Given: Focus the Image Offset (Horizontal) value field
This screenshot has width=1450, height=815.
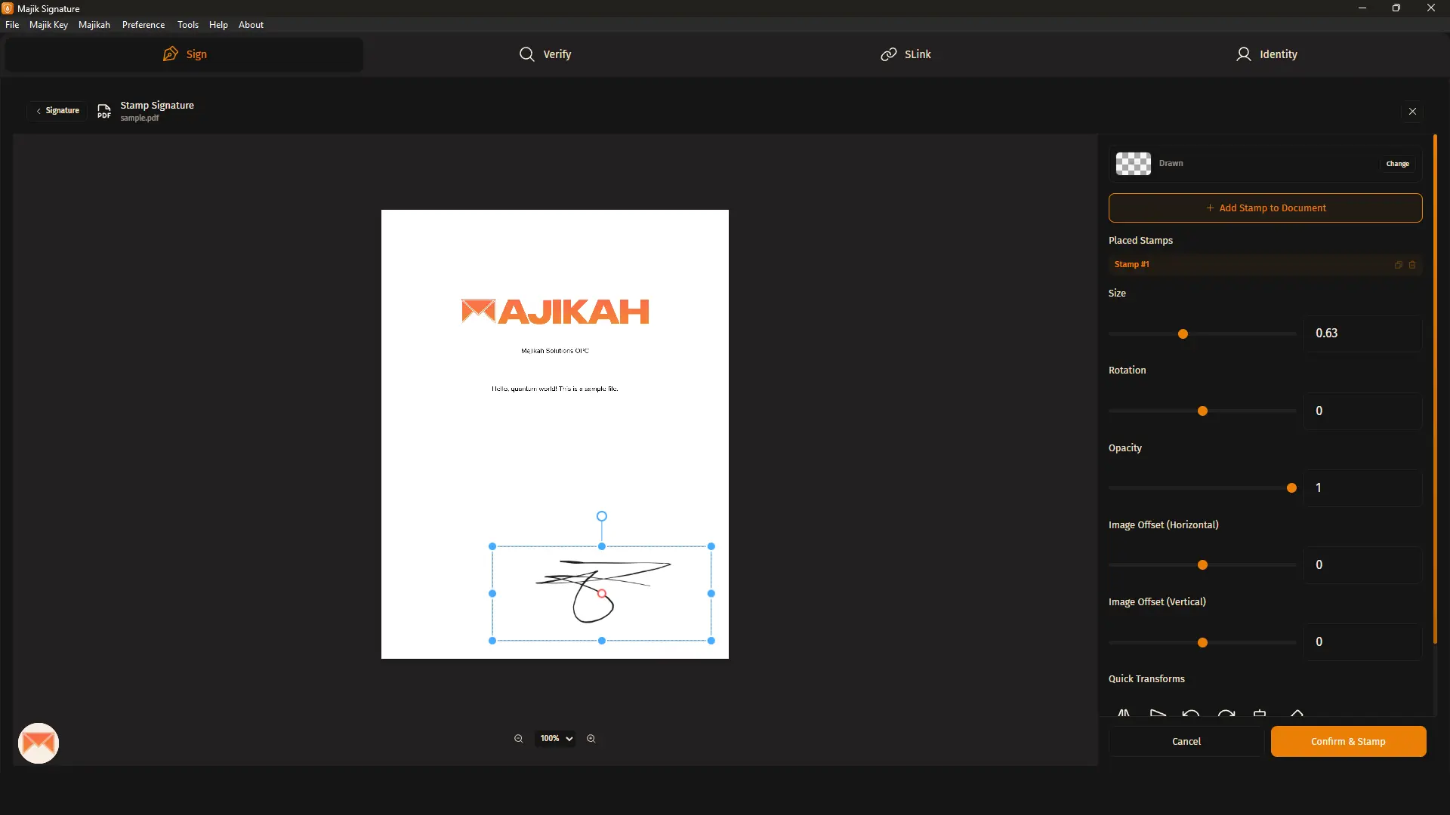Looking at the screenshot, I should click(x=1362, y=565).
